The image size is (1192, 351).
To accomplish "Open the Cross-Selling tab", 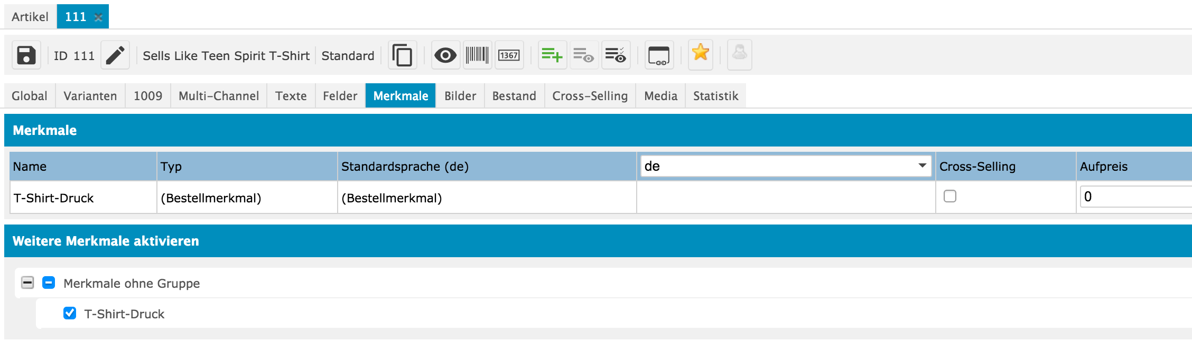I will 590,96.
